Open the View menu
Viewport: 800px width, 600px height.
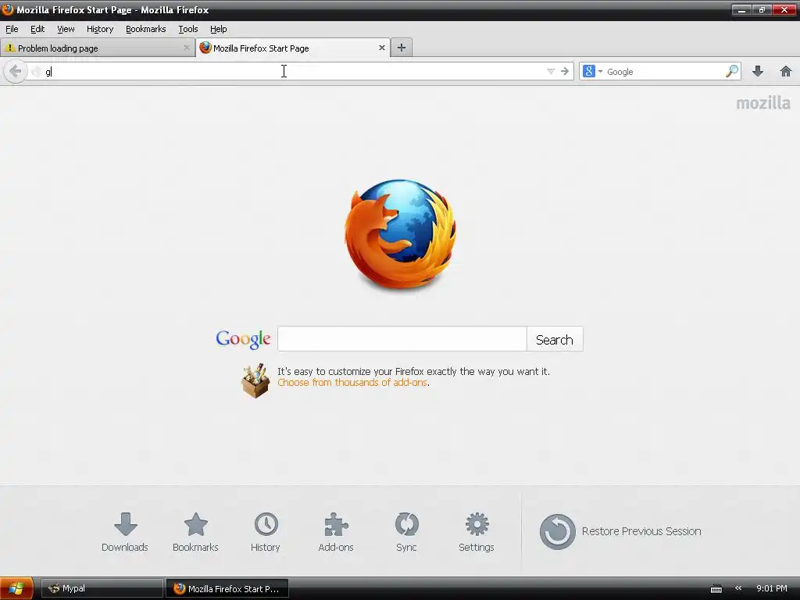click(66, 29)
